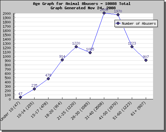The height and width of the screenshot is (132, 166).
Task: Click the x-axis label '51-60 (1223)'
Action: [122, 111]
